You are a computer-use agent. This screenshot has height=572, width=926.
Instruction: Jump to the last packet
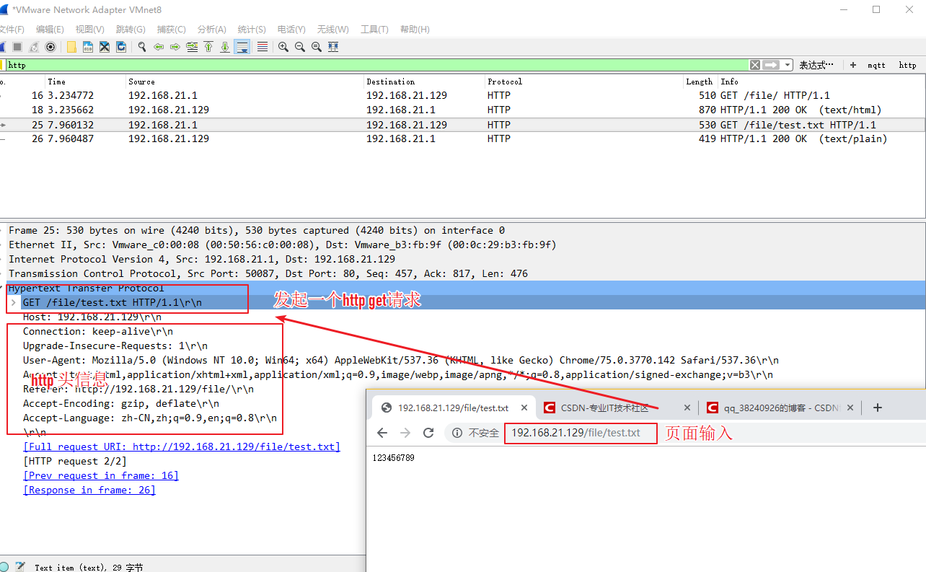(225, 47)
